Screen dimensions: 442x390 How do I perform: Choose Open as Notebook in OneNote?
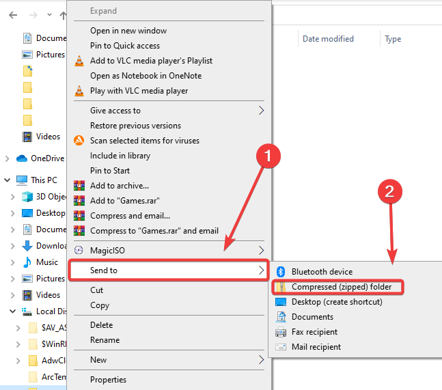(146, 76)
